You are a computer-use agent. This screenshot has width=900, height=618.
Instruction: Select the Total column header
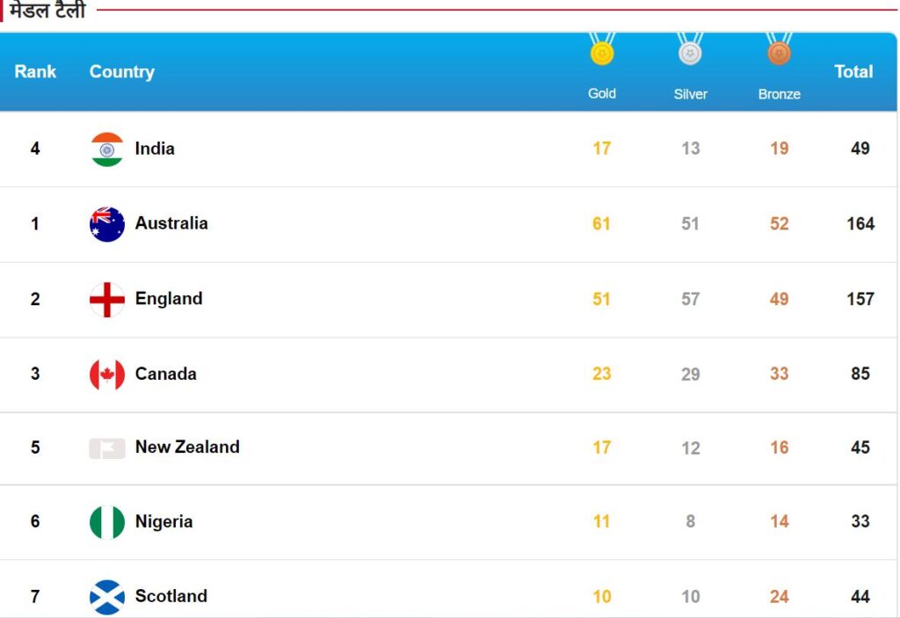[853, 71]
